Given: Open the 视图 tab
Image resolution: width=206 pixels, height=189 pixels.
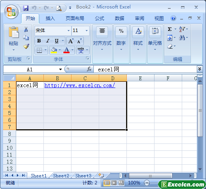Looking at the screenshot, I should click(159, 19).
